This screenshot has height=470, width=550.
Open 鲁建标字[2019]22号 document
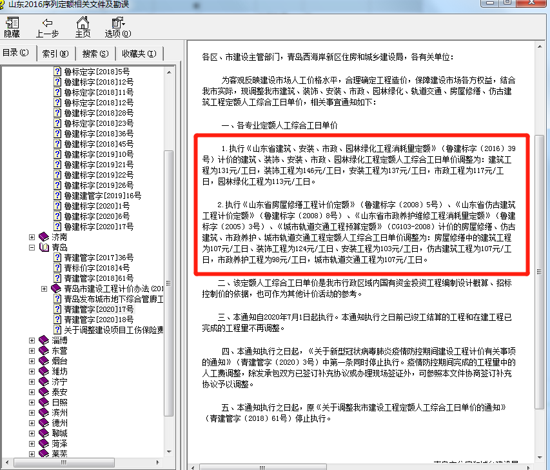99,175
